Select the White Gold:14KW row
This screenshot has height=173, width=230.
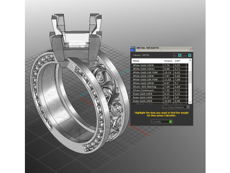[160, 76]
